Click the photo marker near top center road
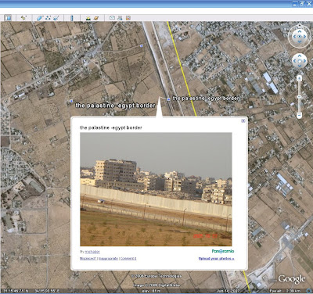Screen dimensions: 313x294 [142, 46]
